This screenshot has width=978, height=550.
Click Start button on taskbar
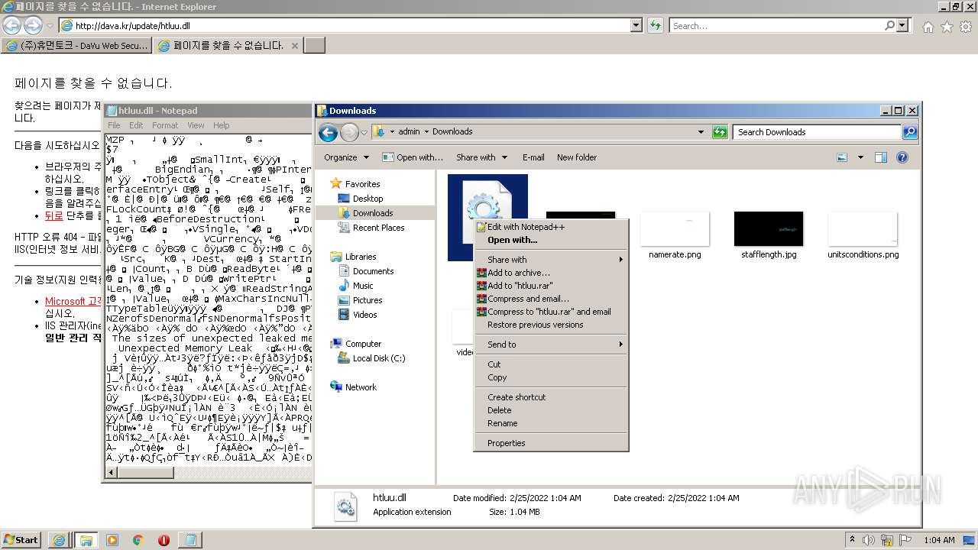coord(21,539)
